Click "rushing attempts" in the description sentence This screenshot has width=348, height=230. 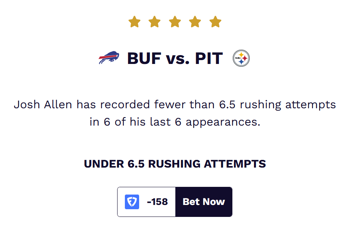286,104
